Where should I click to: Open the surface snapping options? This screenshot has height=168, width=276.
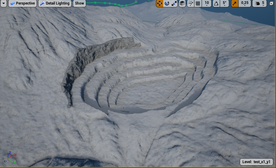point(191,3)
